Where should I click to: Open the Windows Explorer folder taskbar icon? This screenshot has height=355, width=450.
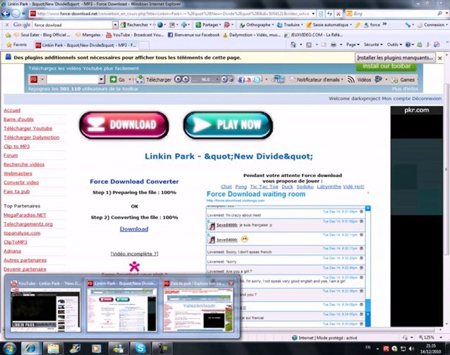click(x=53, y=349)
